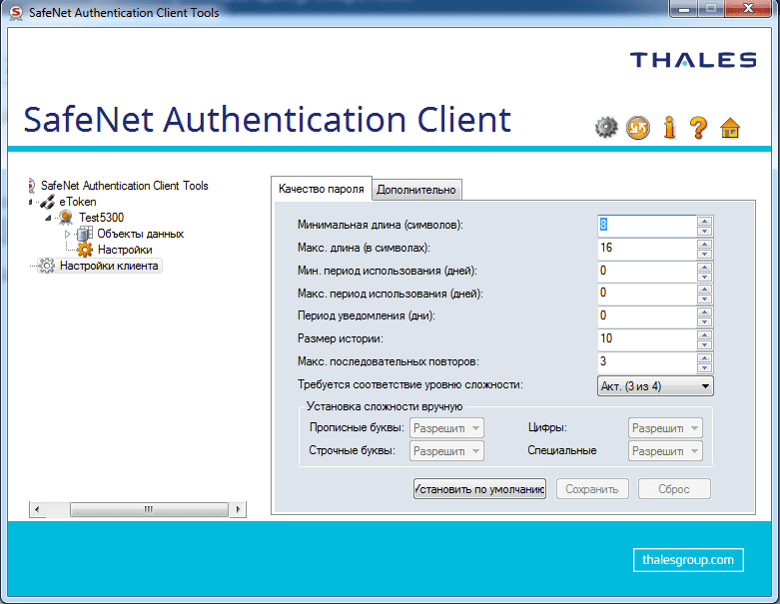
Task: Click the Период уведомления input field
Action: [647, 316]
